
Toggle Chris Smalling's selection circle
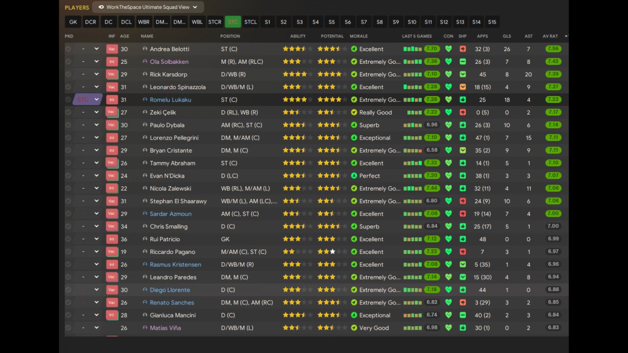68,227
